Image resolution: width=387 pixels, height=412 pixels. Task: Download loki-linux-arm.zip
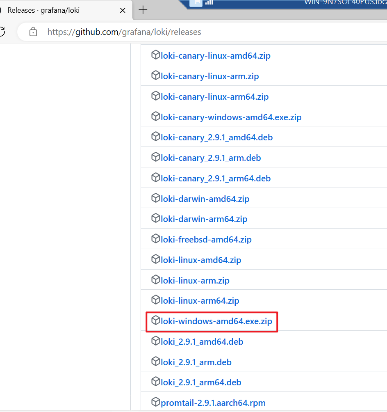[x=195, y=281]
